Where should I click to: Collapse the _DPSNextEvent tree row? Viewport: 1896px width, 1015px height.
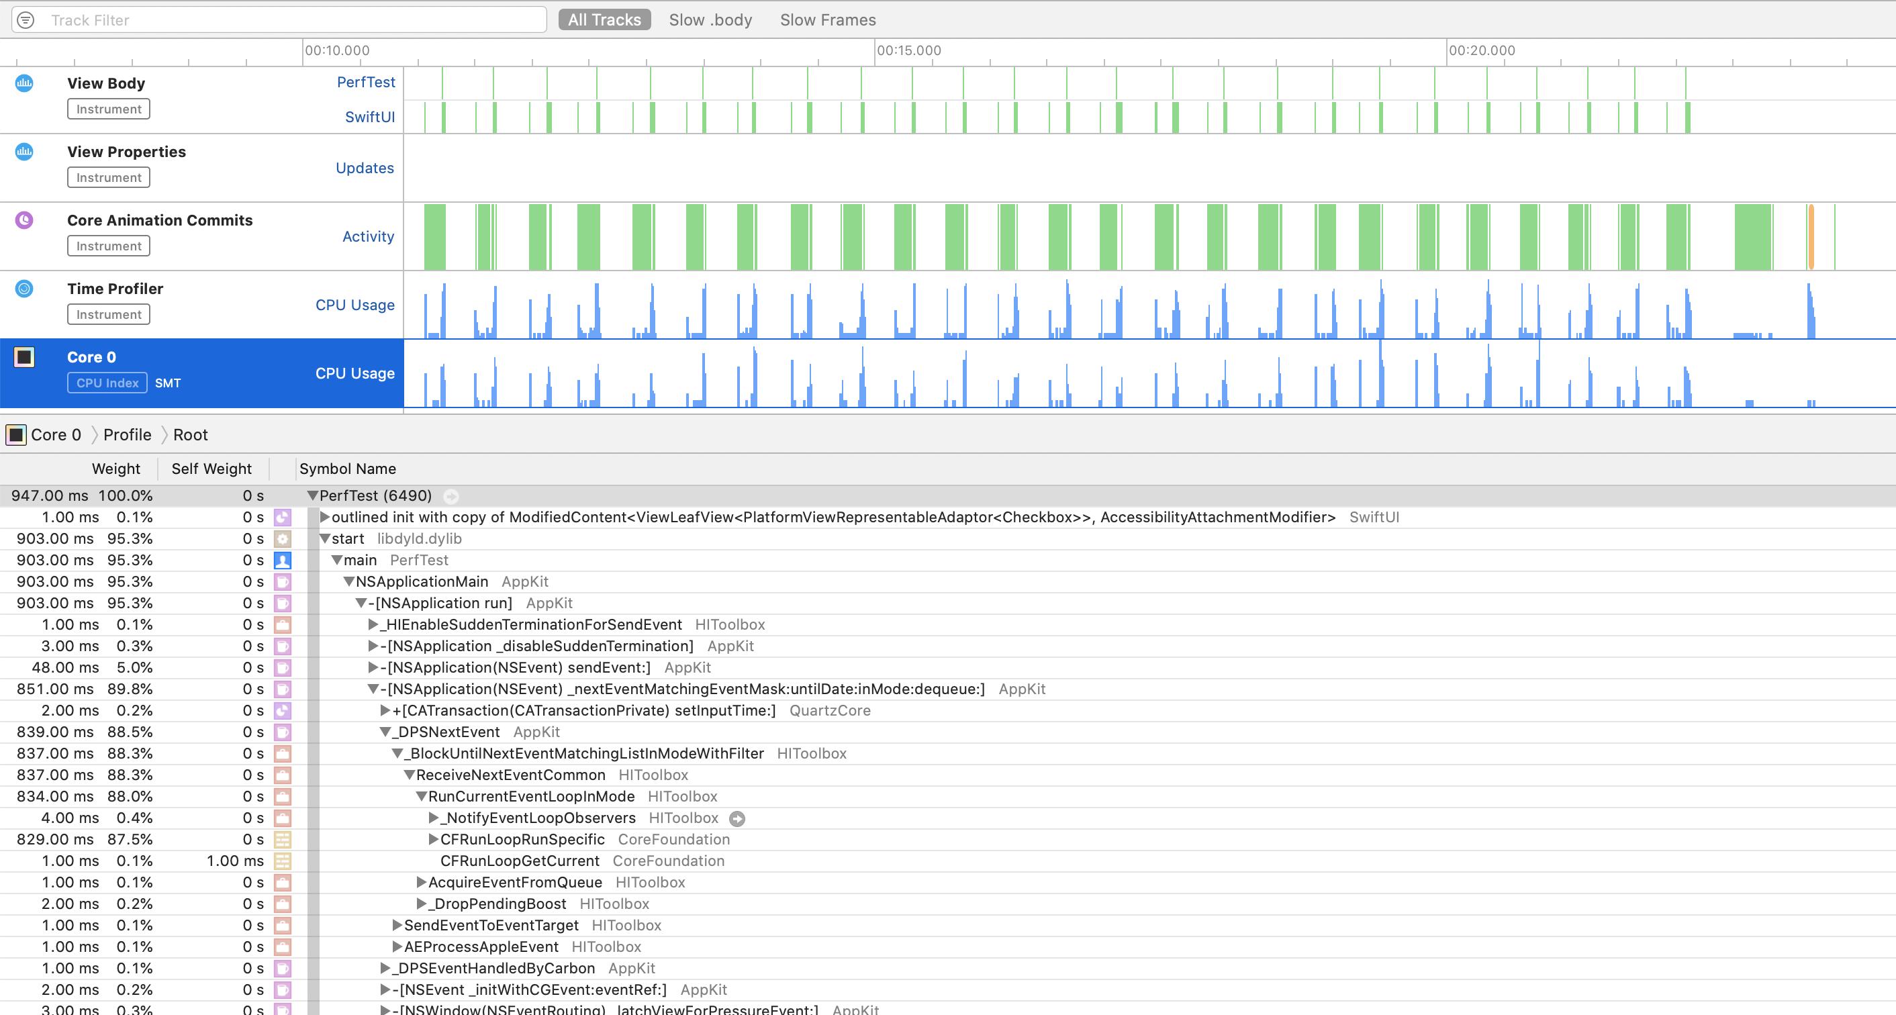[x=385, y=732]
